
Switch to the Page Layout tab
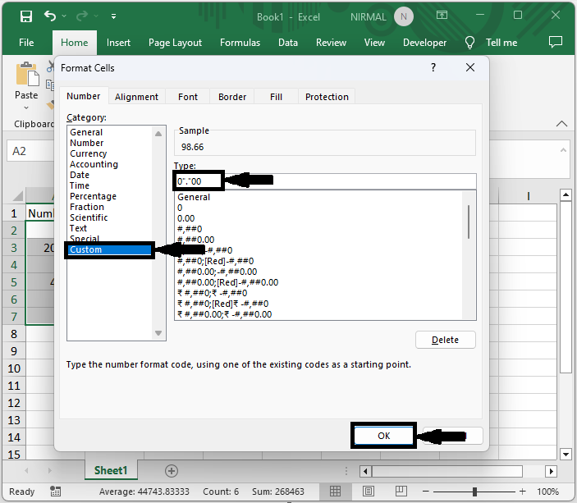pyautogui.click(x=175, y=43)
